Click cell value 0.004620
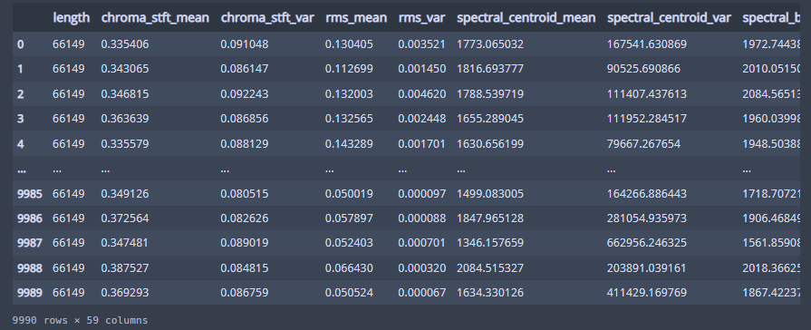Screen dimensions: 811x330 422,94
